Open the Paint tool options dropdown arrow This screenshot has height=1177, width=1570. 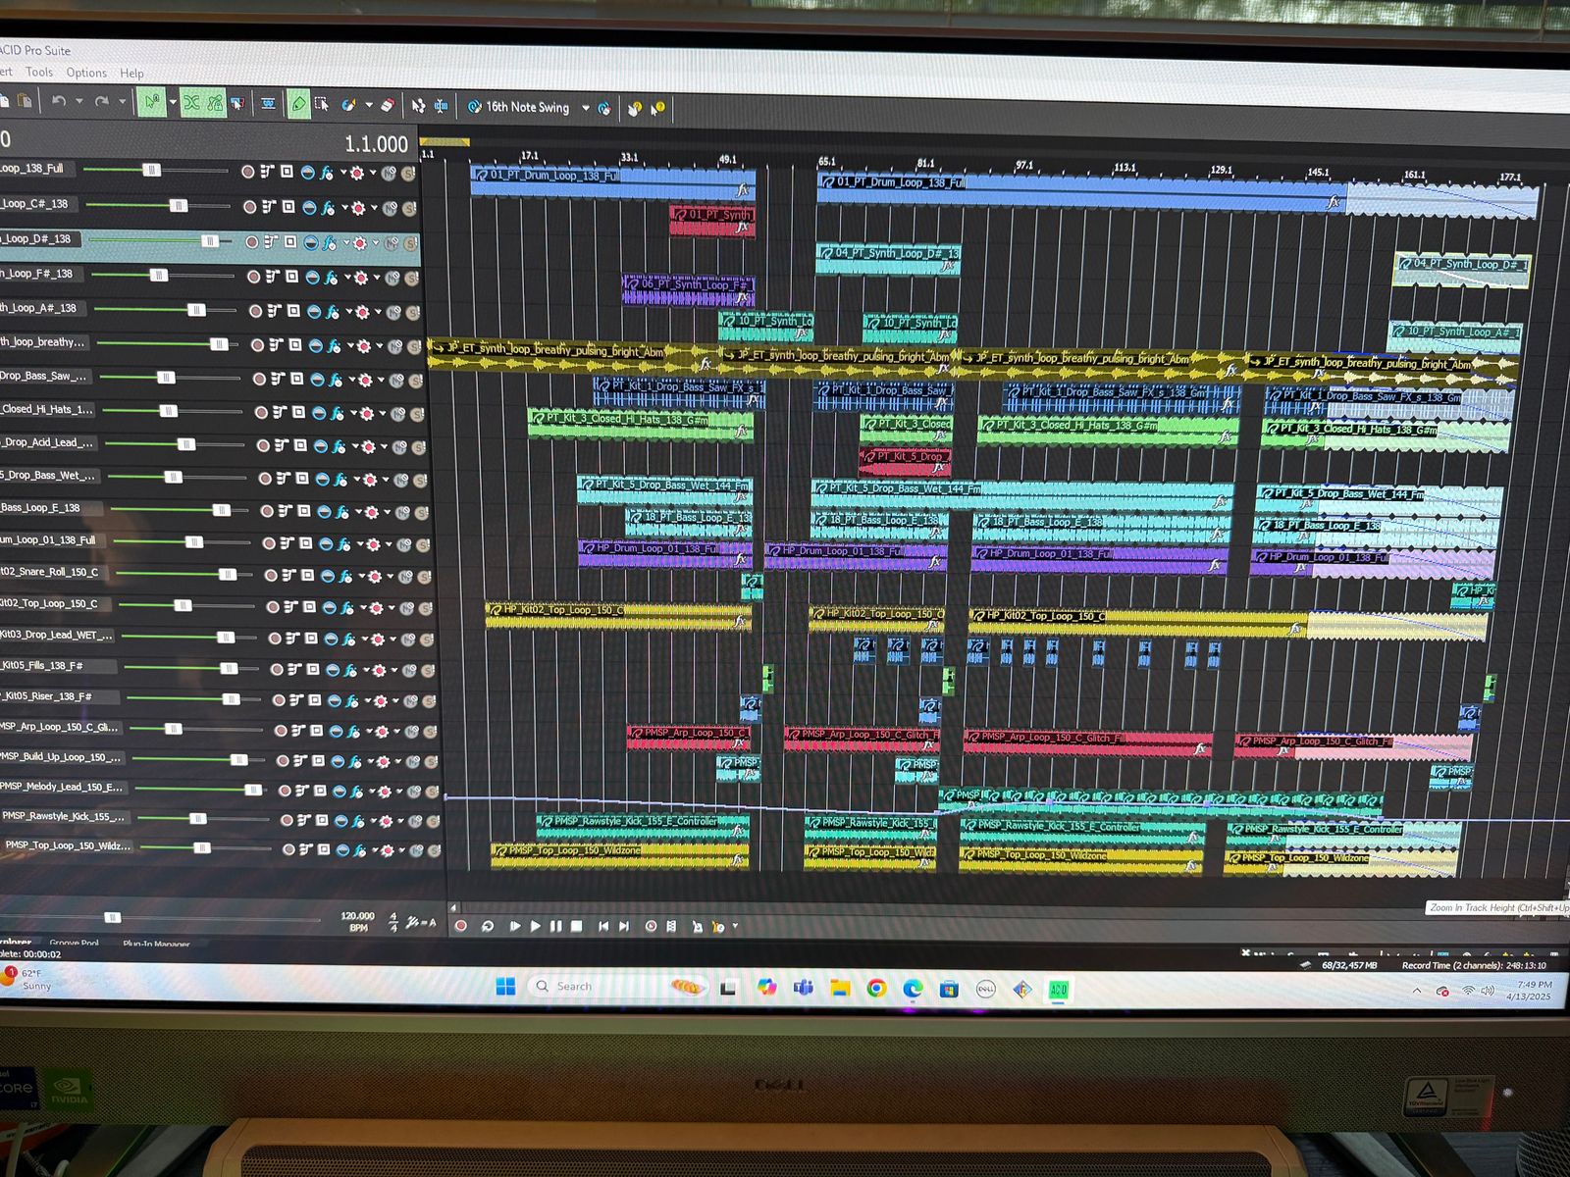pos(369,105)
